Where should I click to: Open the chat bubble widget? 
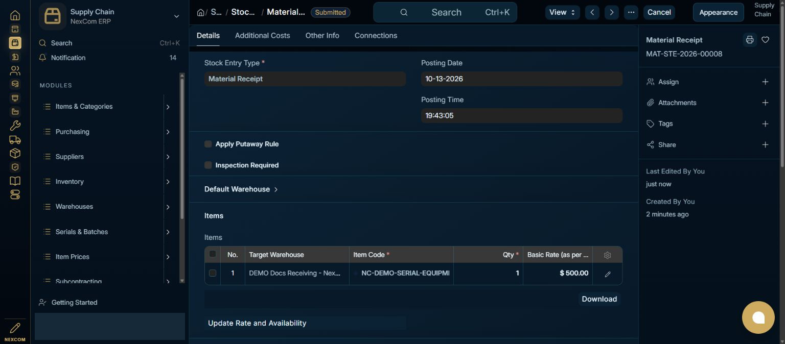(758, 317)
